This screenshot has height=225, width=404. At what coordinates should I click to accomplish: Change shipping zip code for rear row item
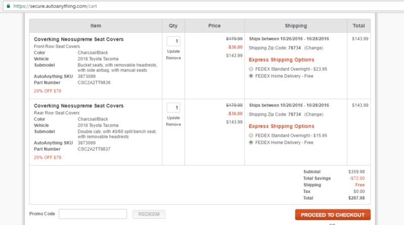[x=313, y=114]
